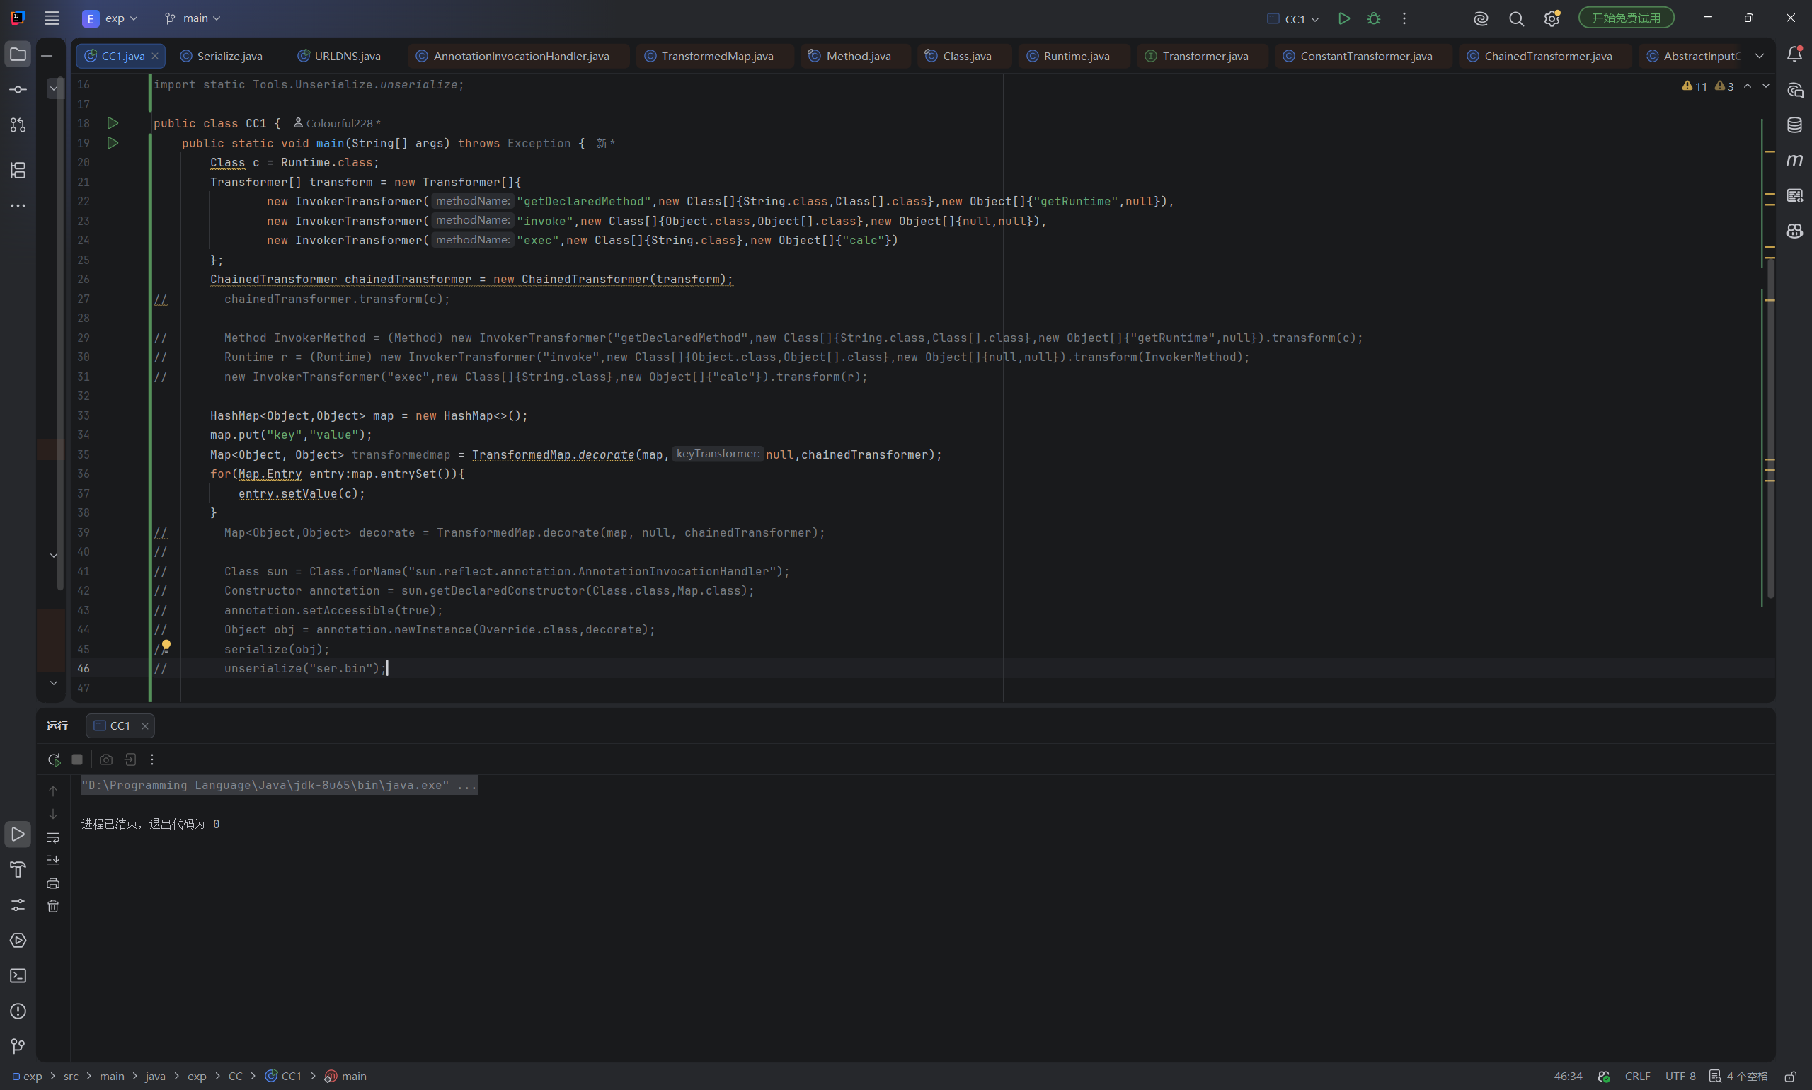
Task: Open the CC1 run configuration dropdown
Action: 1294,18
